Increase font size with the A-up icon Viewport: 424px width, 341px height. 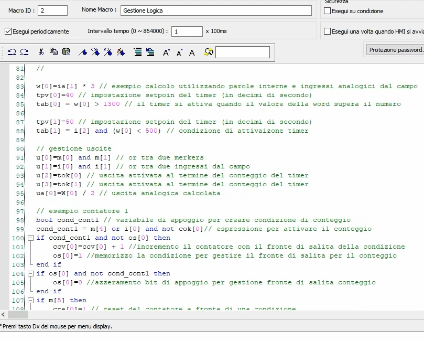(166, 52)
